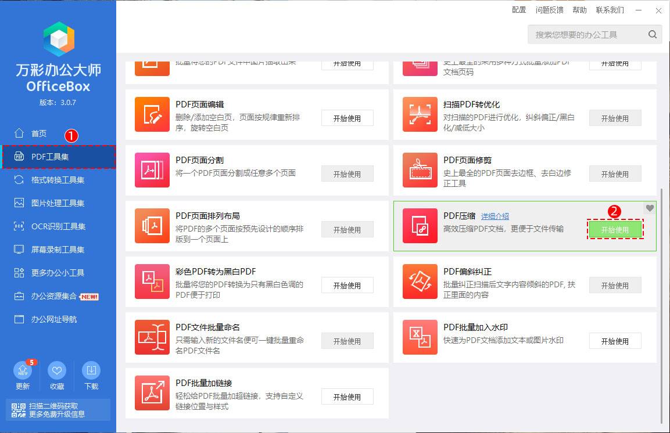Open 办公网址导航 in the sidebar
Screen dimensions: 670x433
coord(58,319)
